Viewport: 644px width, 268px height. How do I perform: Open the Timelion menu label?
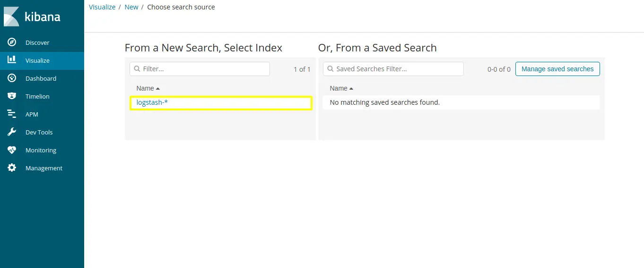(37, 96)
